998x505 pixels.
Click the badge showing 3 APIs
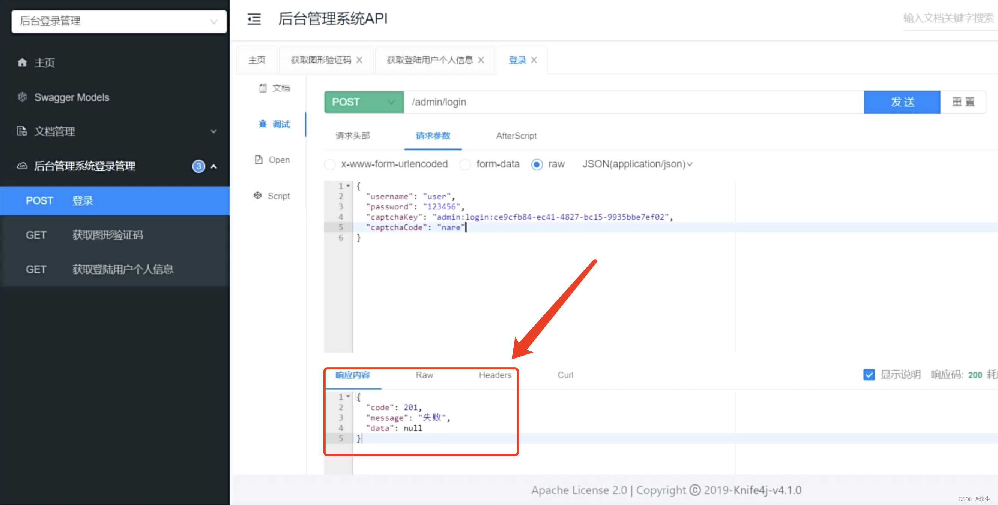click(x=198, y=166)
